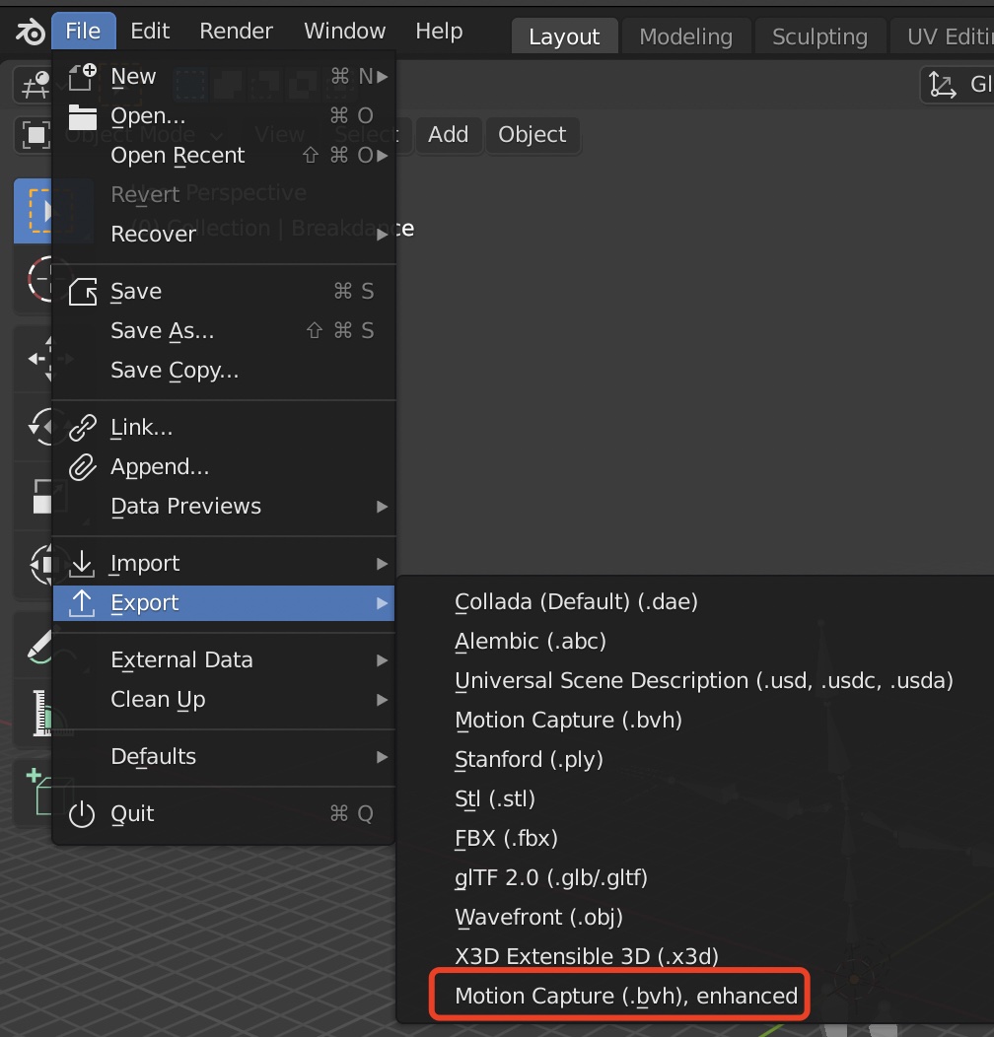Open the Edit menu
The height and width of the screenshot is (1037, 994).
150,32
